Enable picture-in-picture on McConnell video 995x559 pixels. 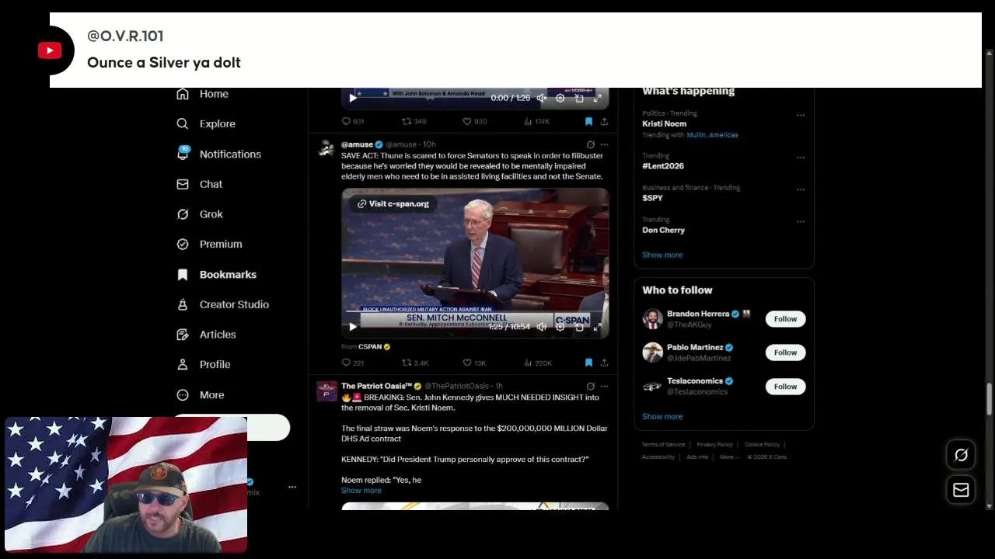(579, 327)
